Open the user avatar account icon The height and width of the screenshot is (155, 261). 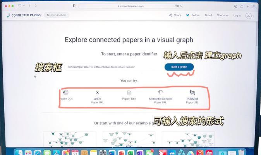click(x=248, y=16)
